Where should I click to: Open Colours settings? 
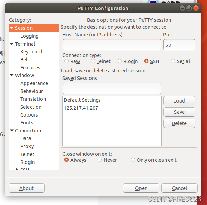tap(29, 115)
